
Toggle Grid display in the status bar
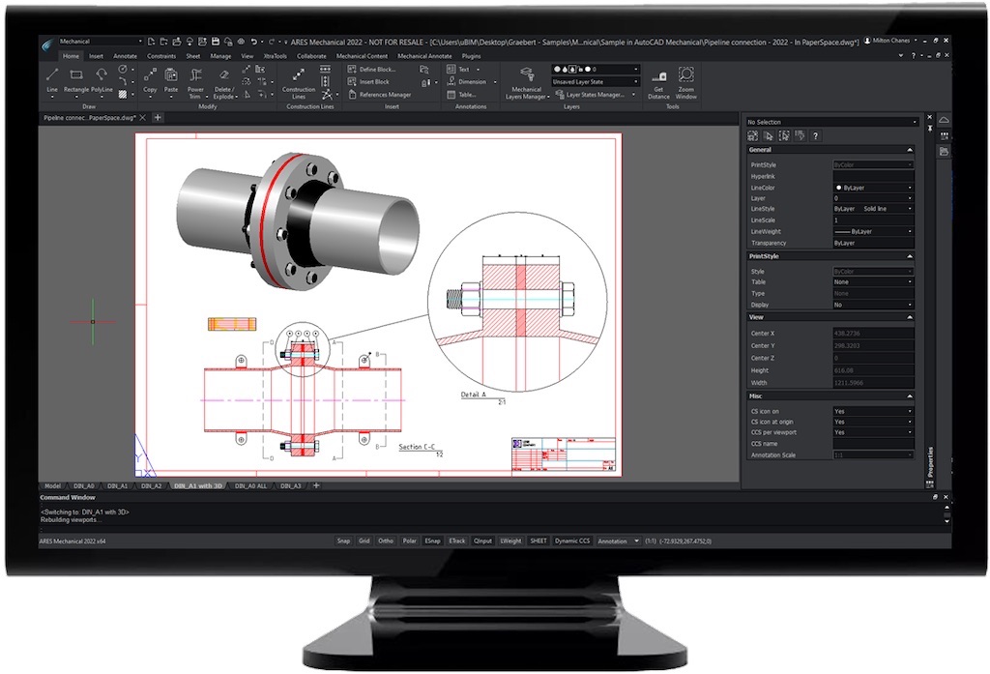pyautogui.click(x=364, y=541)
